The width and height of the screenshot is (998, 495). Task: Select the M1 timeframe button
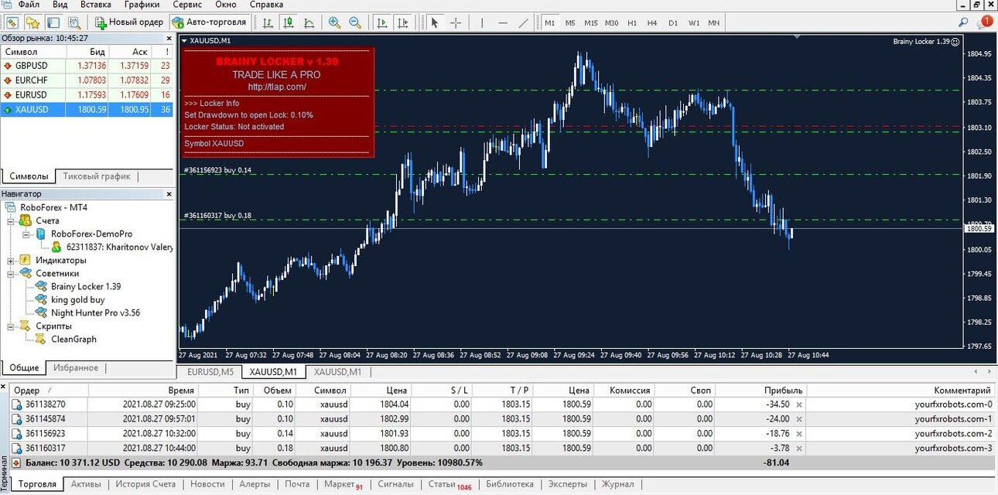(550, 22)
